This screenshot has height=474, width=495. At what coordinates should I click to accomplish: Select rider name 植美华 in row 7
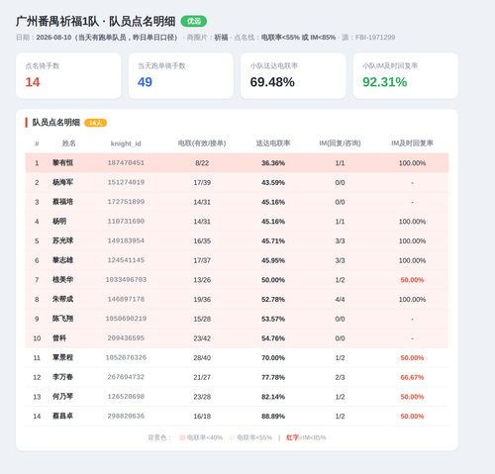coord(62,279)
